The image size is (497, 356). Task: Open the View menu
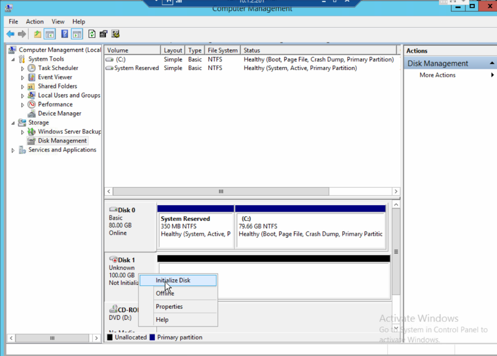tap(58, 22)
